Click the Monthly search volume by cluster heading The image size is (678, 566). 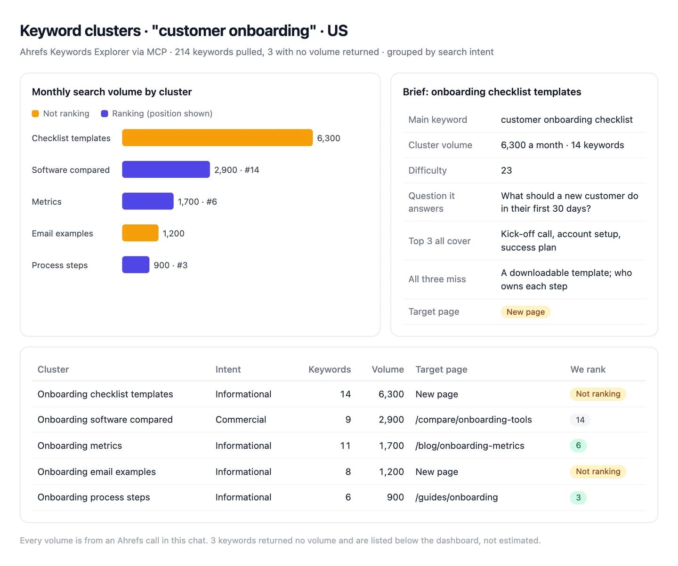pos(112,92)
